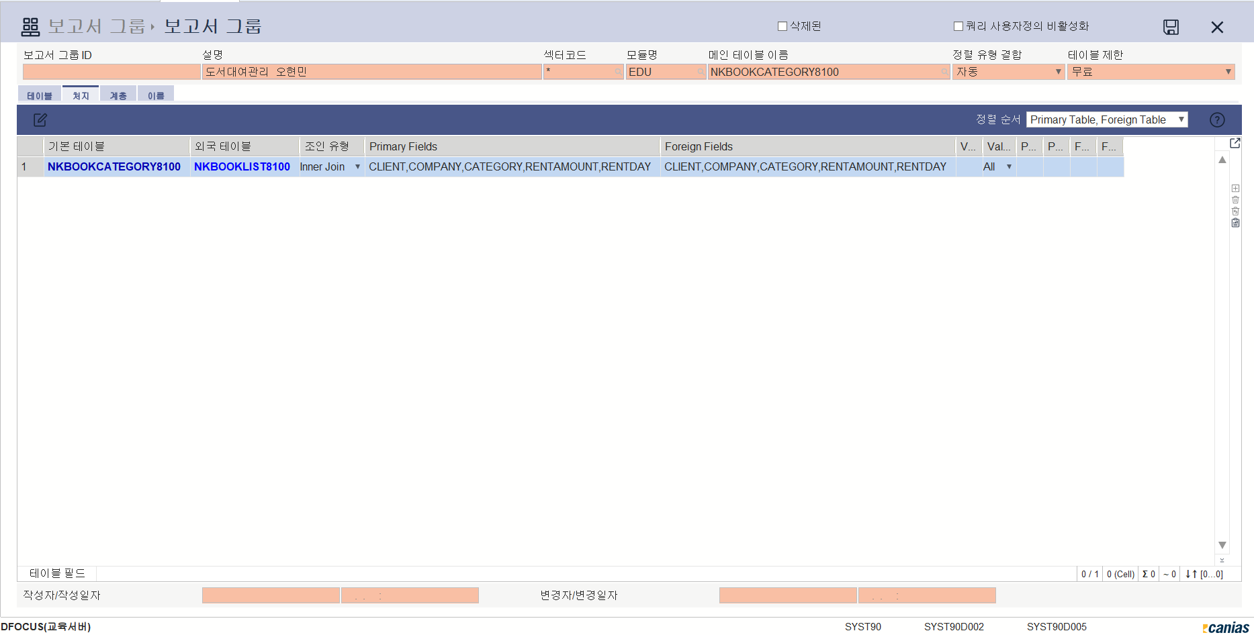Click the delete row trash icon

[1235, 200]
